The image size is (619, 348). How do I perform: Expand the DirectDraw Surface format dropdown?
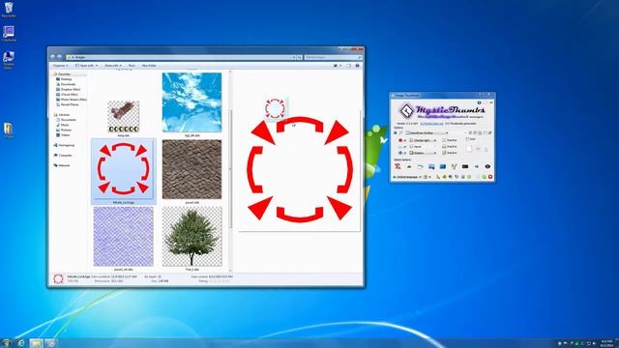(x=427, y=133)
